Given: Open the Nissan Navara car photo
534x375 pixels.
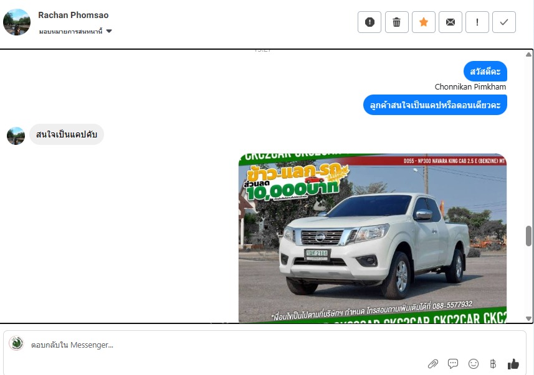Looking at the screenshot, I should (x=373, y=238).
